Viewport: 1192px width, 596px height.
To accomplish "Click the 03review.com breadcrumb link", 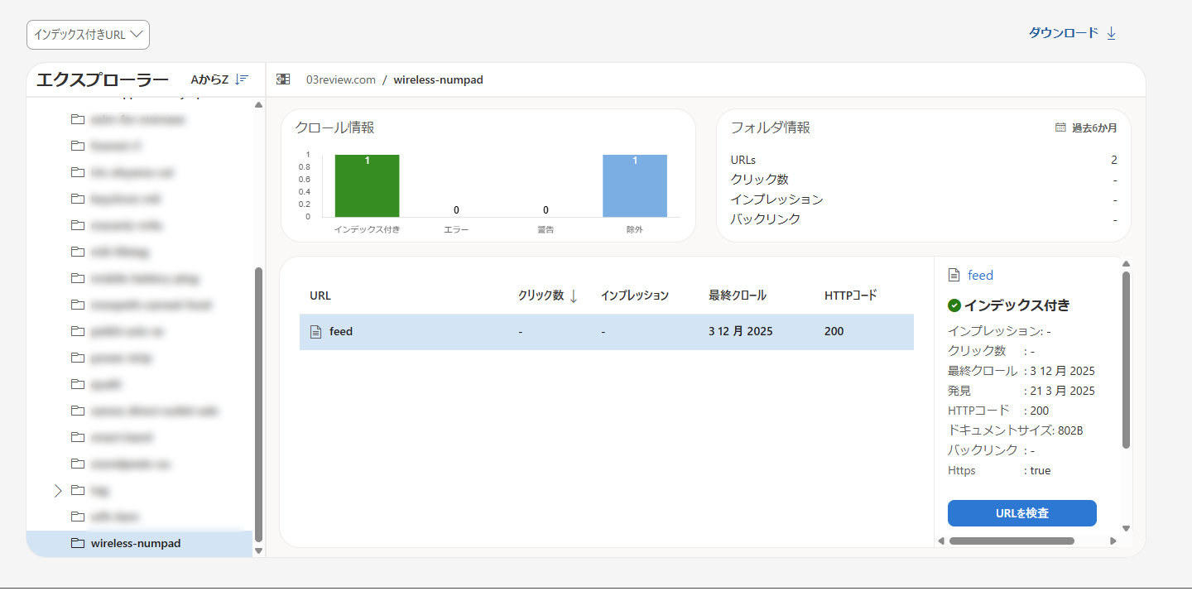I will click(x=340, y=80).
